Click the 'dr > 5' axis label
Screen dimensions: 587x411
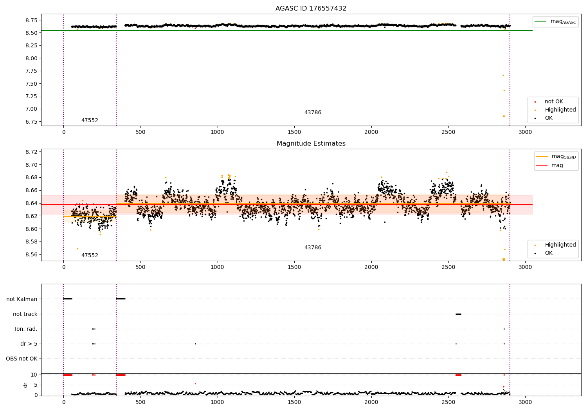click(29, 344)
